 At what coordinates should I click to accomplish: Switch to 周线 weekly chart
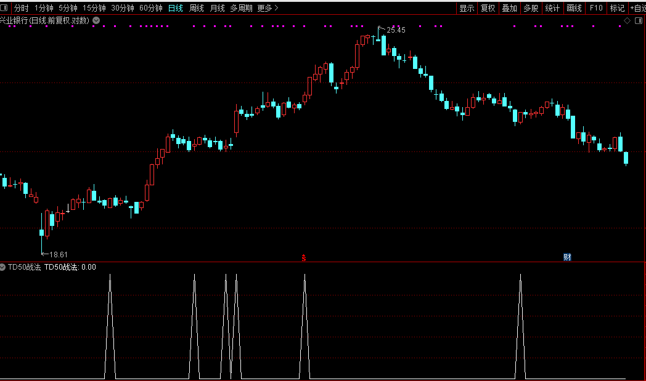click(x=197, y=8)
